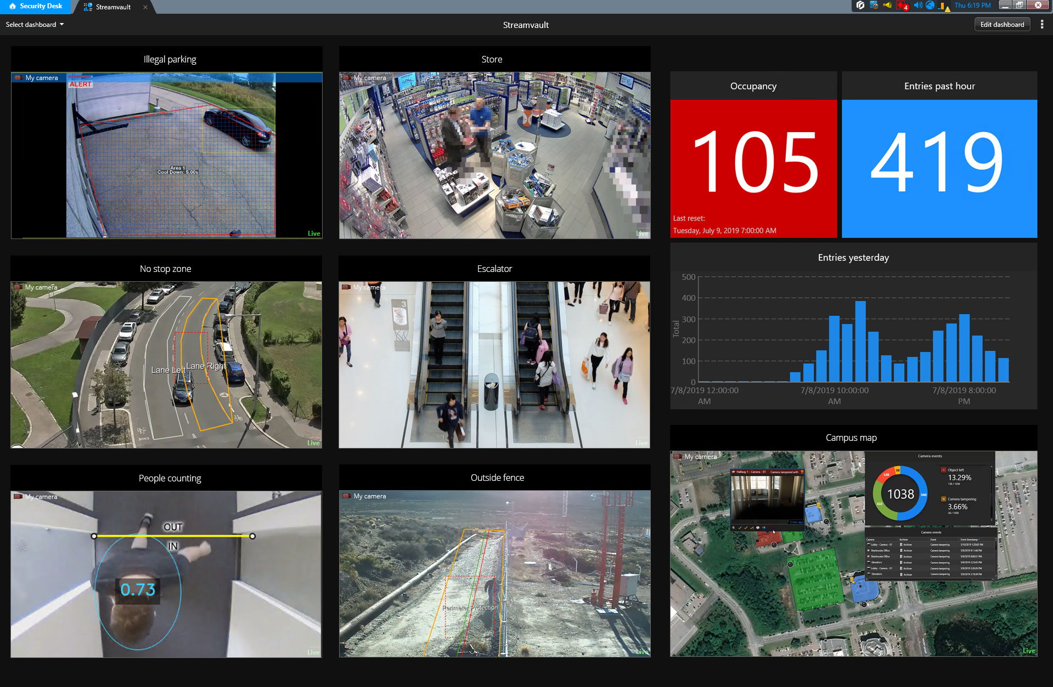This screenshot has height=687, width=1053.
Task: Acknowledge the Hallway 1 event with the green checkmark
Action: coord(740,528)
